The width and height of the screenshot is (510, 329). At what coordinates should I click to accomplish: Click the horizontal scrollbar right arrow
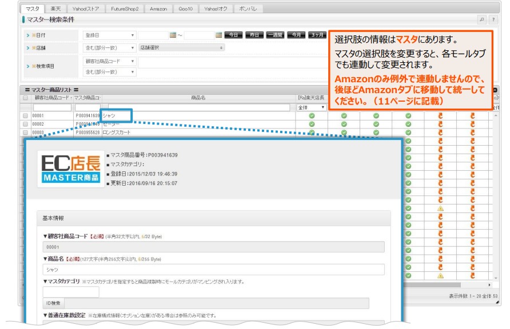489,285
